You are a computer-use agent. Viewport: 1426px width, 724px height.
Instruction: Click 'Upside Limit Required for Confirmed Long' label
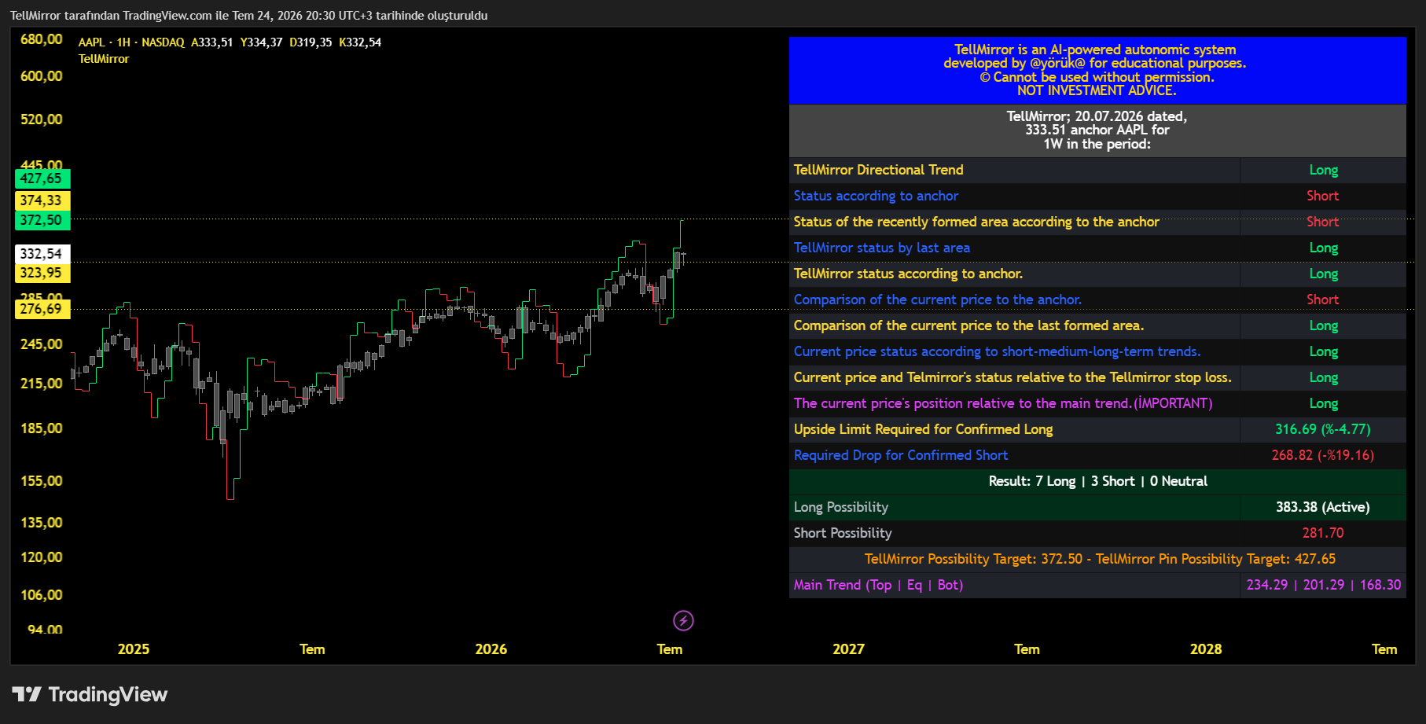(923, 429)
